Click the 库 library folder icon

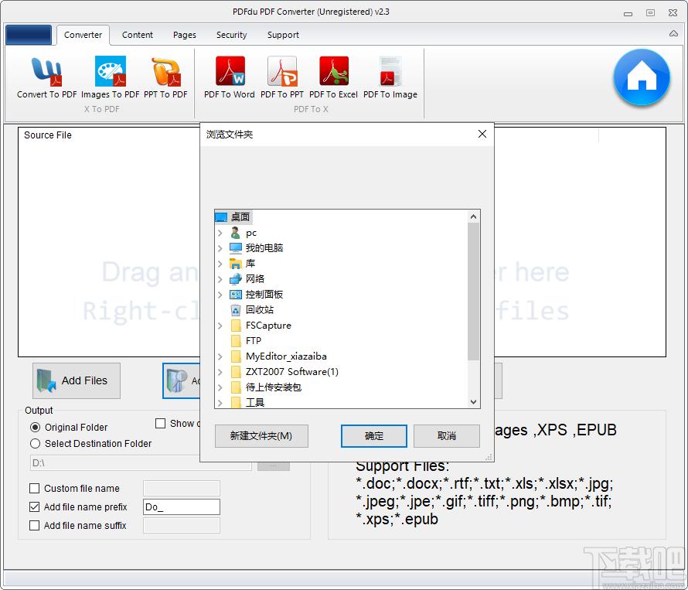click(x=236, y=264)
